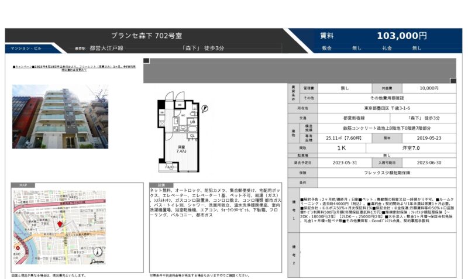Click address 東京都墨田区 千歳3-1-6

click(387, 108)
